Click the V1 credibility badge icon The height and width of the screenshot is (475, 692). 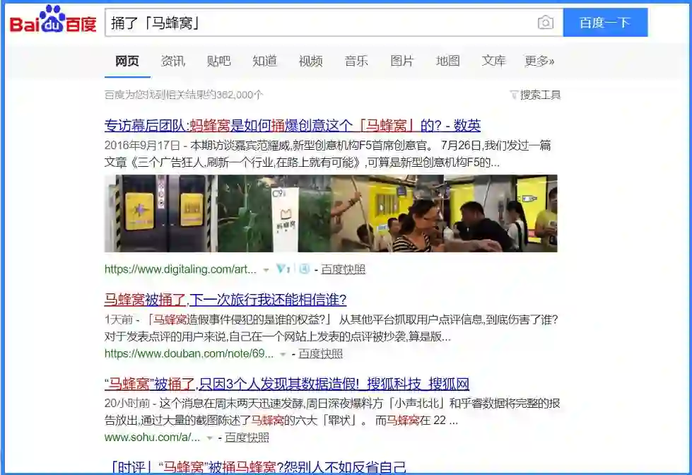pos(283,269)
